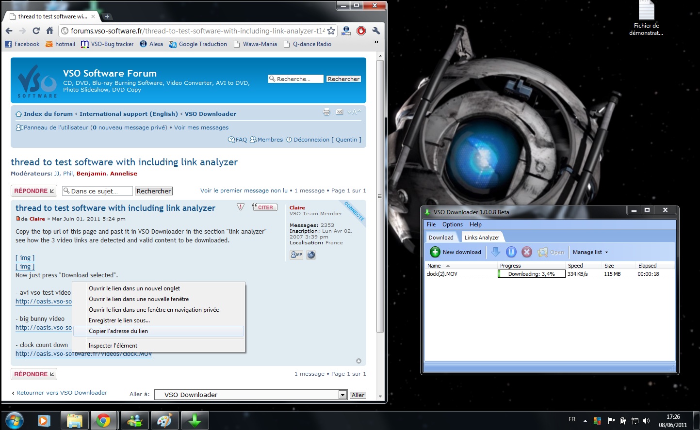Viewport: 700px width, 430px height.
Task: Change font size with the A icon
Action: (354, 112)
